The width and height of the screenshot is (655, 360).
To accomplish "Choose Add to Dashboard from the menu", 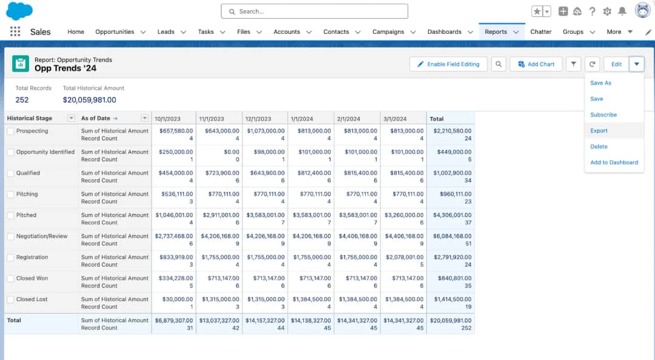I will [x=614, y=162].
